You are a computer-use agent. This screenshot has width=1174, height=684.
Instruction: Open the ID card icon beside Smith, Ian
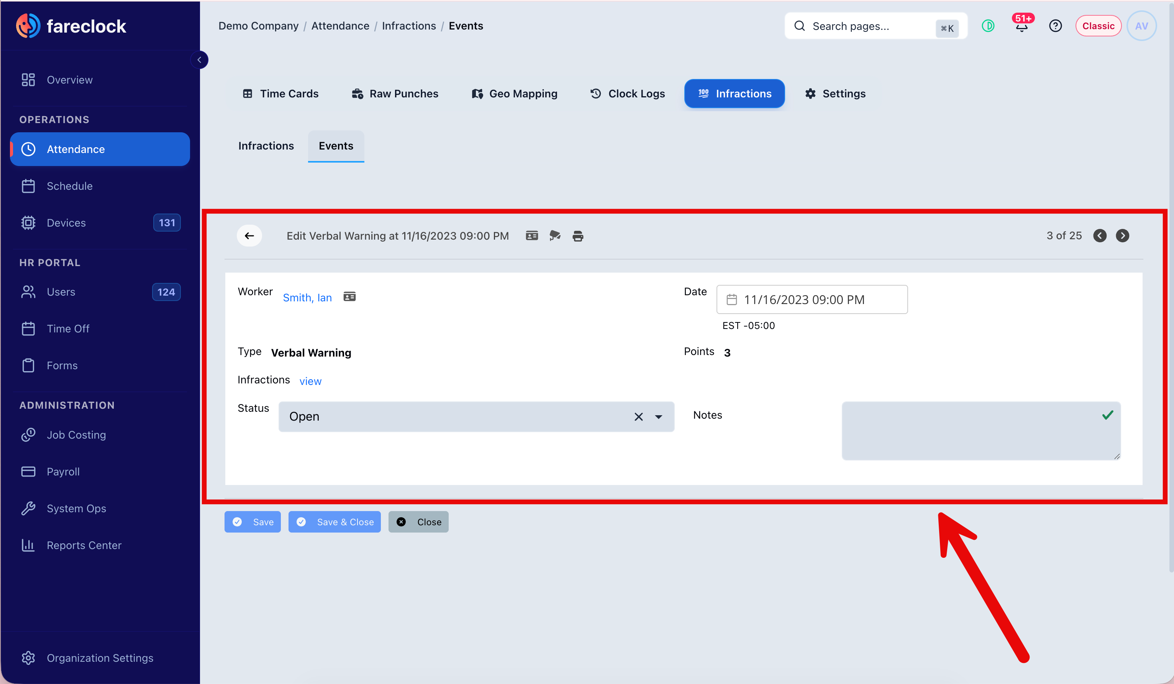(349, 296)
